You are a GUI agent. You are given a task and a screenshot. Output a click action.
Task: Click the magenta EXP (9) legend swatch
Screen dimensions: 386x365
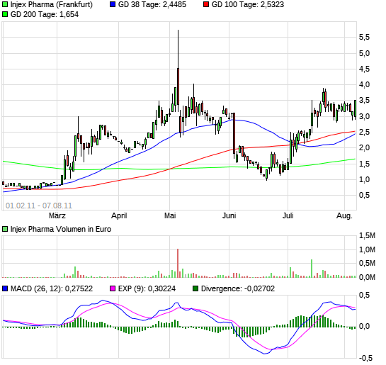click(x=113, y=288)
